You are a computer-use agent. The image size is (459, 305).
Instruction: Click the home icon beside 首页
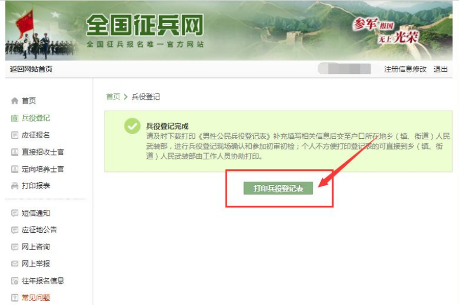click(x=15, y=101)
